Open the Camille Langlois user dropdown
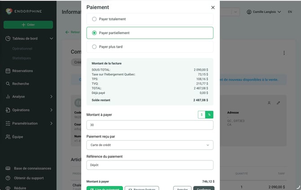The image size is (301, 190). point(264,12)
